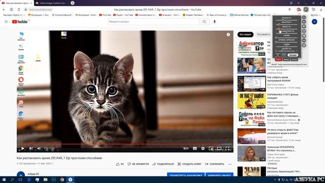Open the YouTube bookmark in bookmarks bar
Screen dimensions: 325x183
[105, 15]
